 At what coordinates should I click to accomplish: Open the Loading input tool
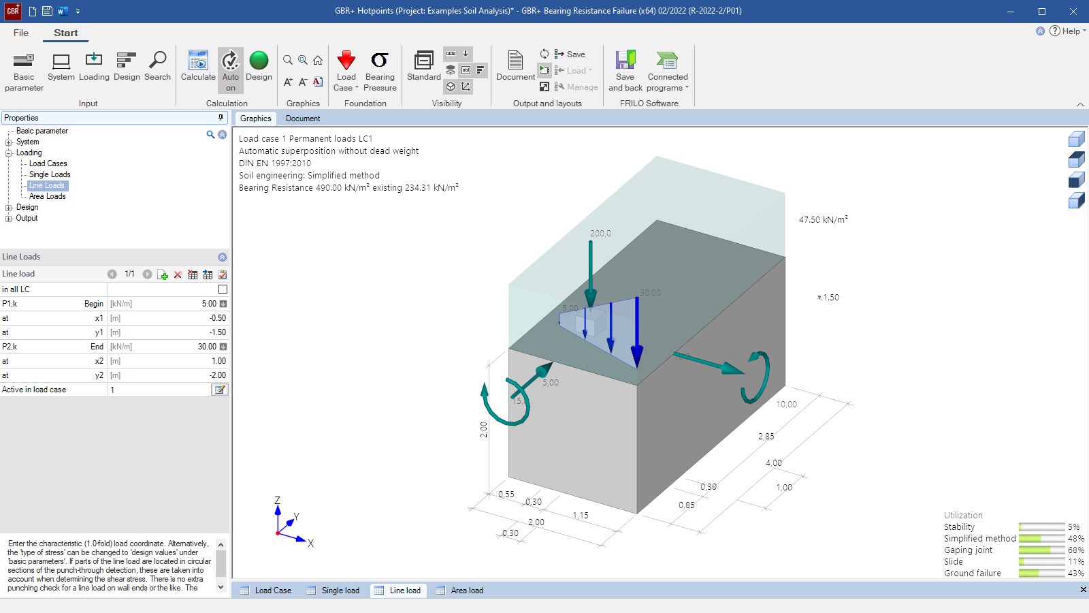tap(94, 67)
